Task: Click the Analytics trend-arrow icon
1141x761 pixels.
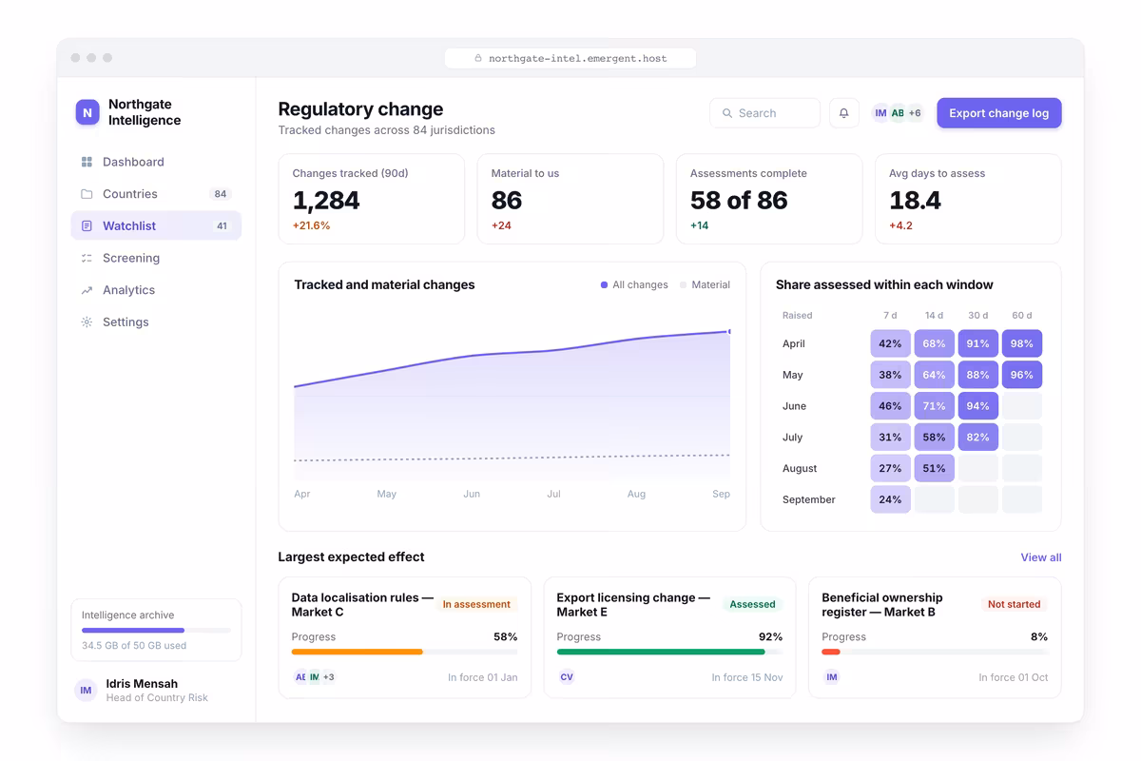Action: click(x=87, y=290)
